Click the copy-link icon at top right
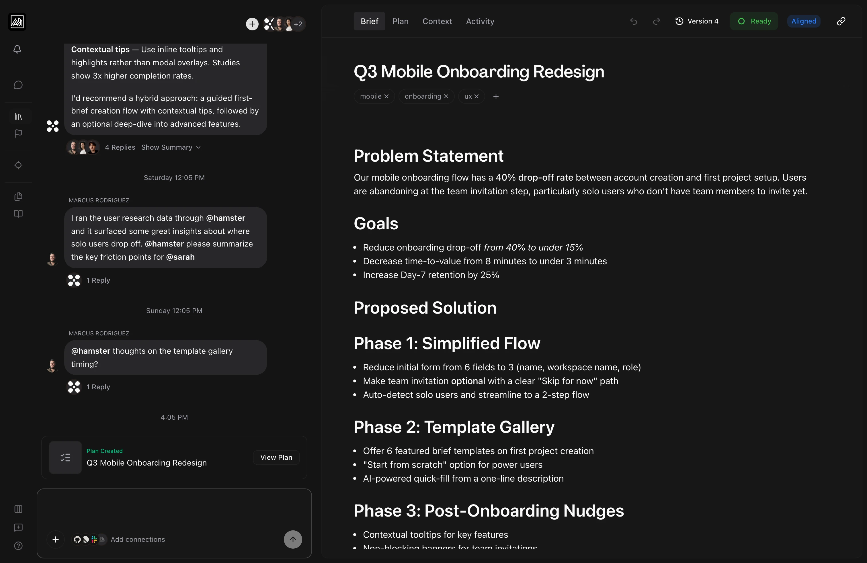This screenshot has height=563, width=867. 841,21
